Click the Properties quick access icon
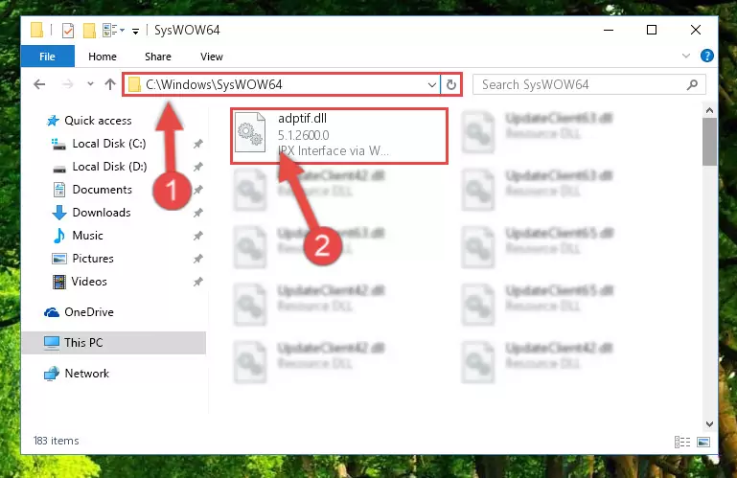 [x=68, y=31]
